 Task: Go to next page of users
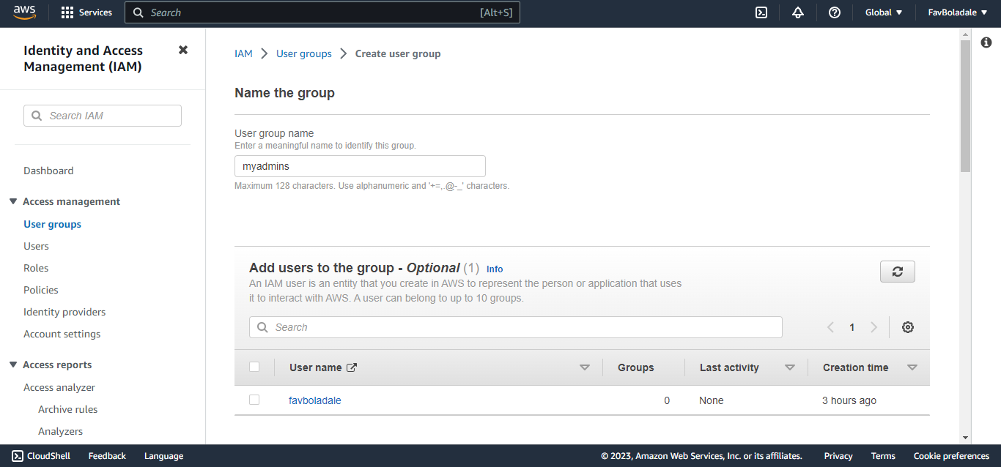tap(873, 327)
